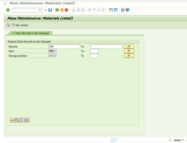Go to Next Page icon
Screen dimensions: 187x143
click(x=99, y=10)
